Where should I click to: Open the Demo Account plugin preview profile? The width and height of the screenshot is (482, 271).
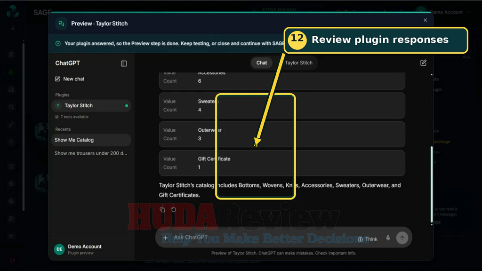click(x=91, y=249)
